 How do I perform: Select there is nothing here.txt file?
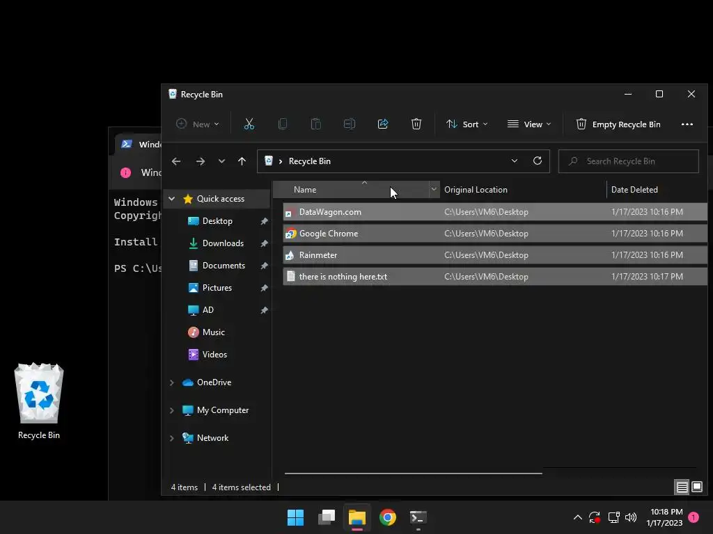(x=495, y=277)
